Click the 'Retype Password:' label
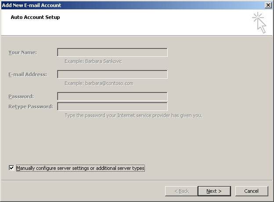The height and width of the screenshot is (202, 274). [30, 107]
